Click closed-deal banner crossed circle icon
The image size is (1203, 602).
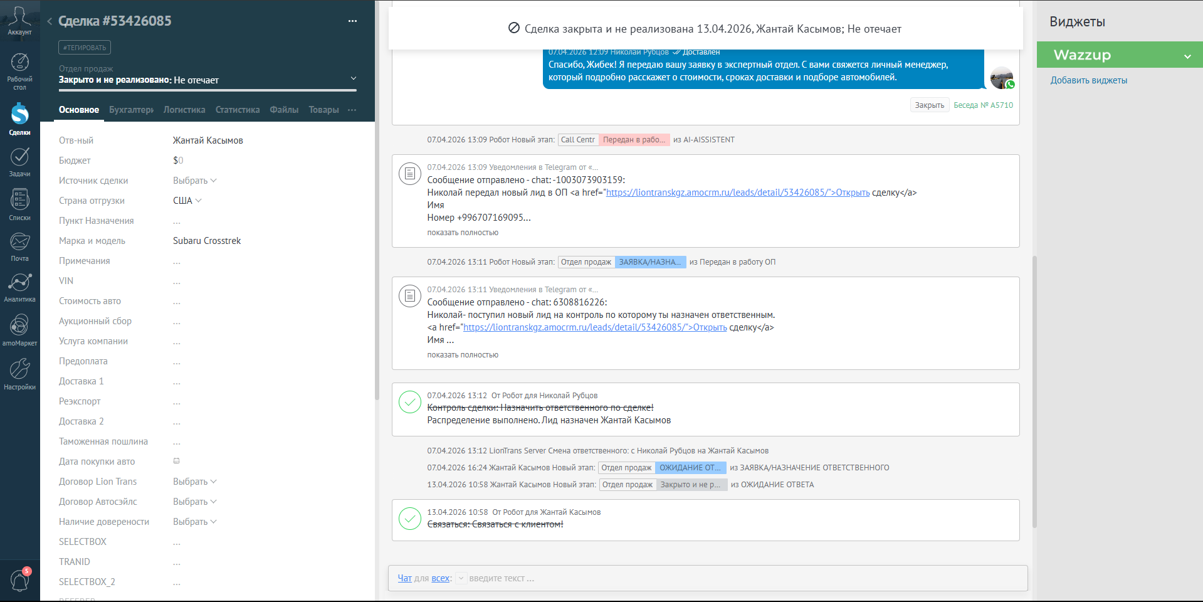click(x=513, y=28)
